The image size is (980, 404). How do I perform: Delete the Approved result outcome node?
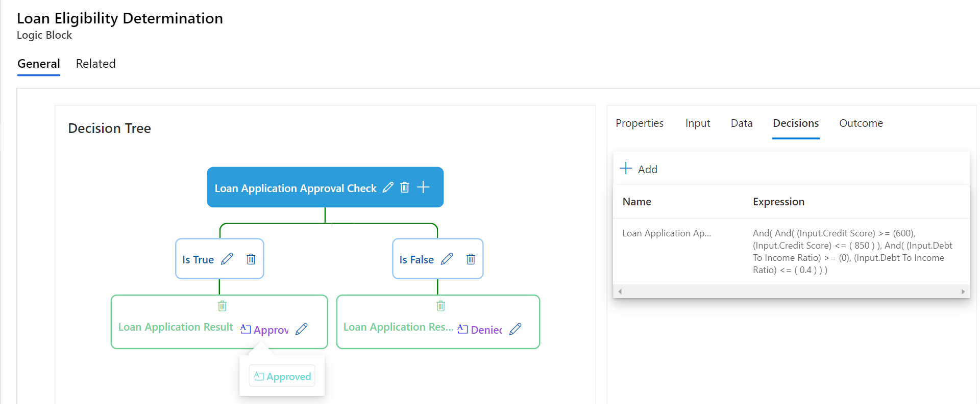point(222,306)
